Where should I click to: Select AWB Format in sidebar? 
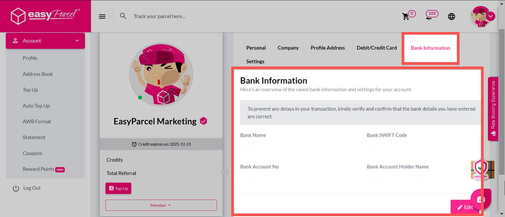pos(37,121)
